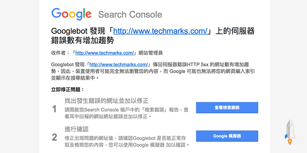Open the techmarks.com link on the 收件者 line

click(x=104, y=53)
